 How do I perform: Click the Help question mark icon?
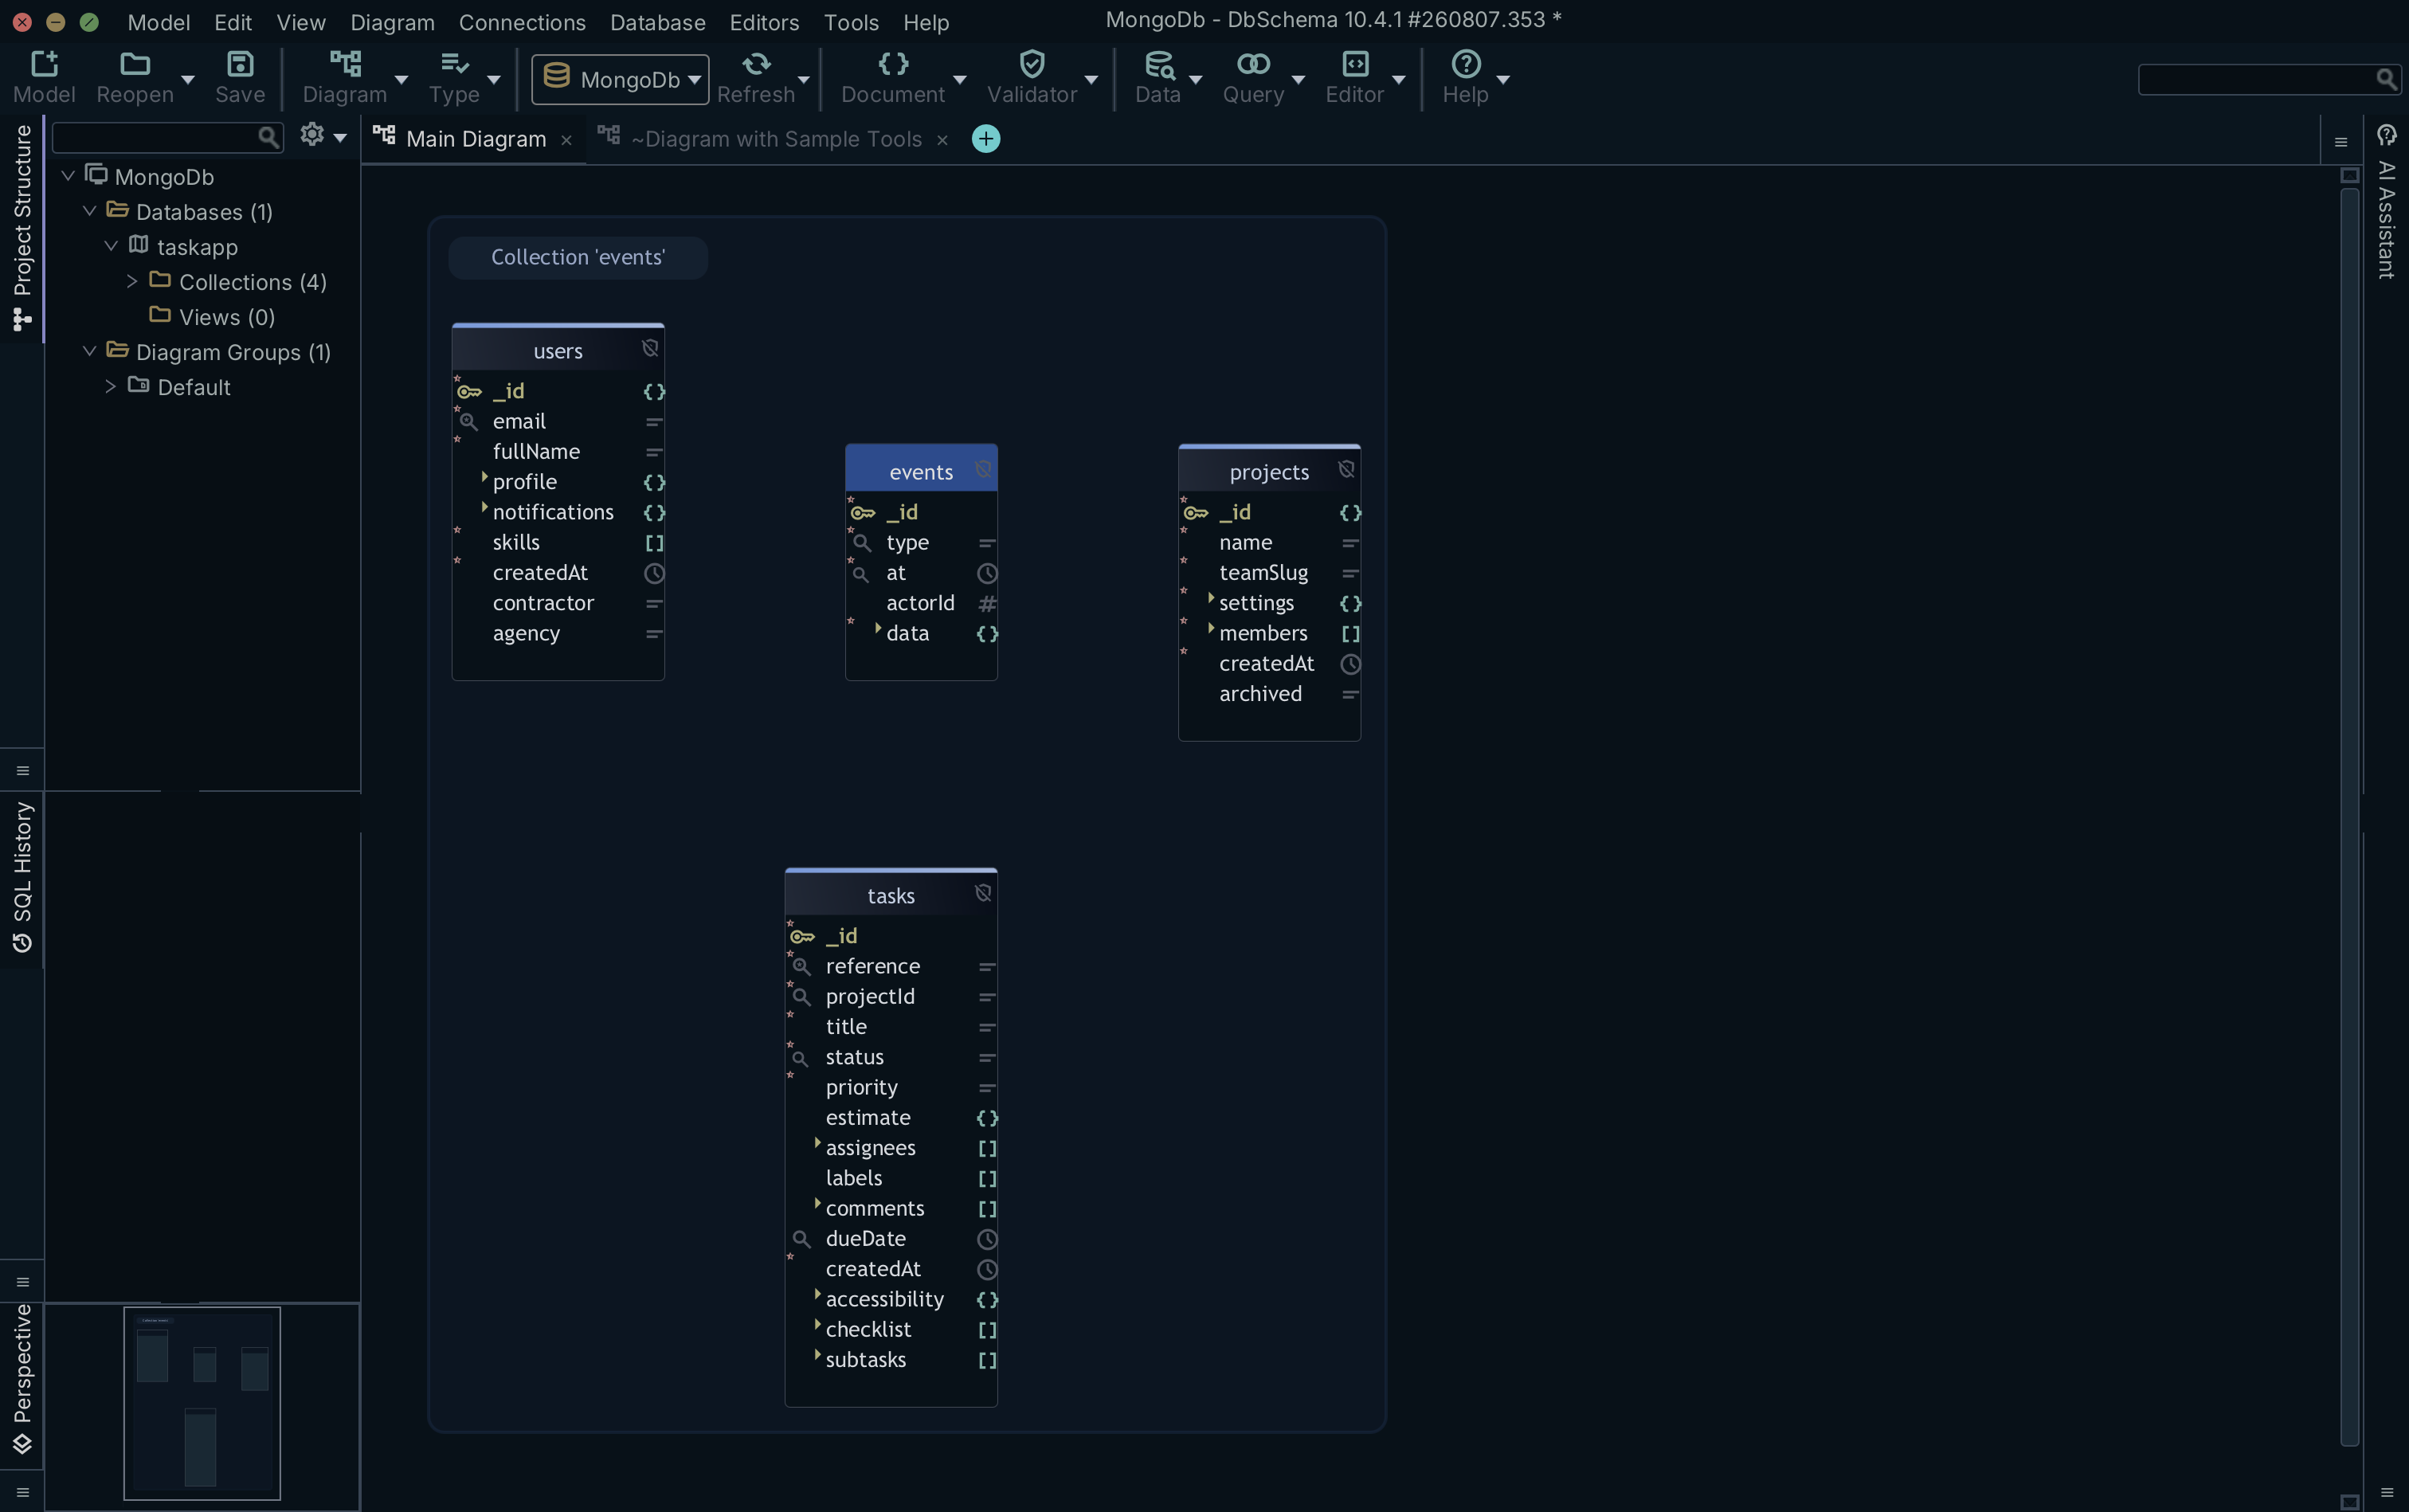1465,64
